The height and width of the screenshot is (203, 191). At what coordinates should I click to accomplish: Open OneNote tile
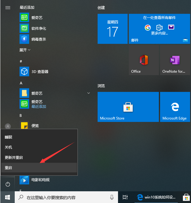pos(175,60)
